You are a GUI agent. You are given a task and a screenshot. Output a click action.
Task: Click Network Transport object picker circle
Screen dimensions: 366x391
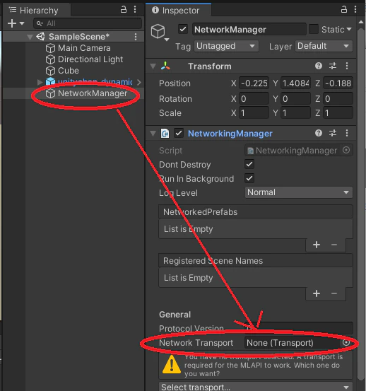tap(346, 343)
